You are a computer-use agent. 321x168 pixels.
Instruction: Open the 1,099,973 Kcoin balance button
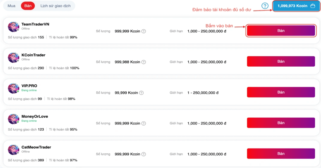(296, 6)
